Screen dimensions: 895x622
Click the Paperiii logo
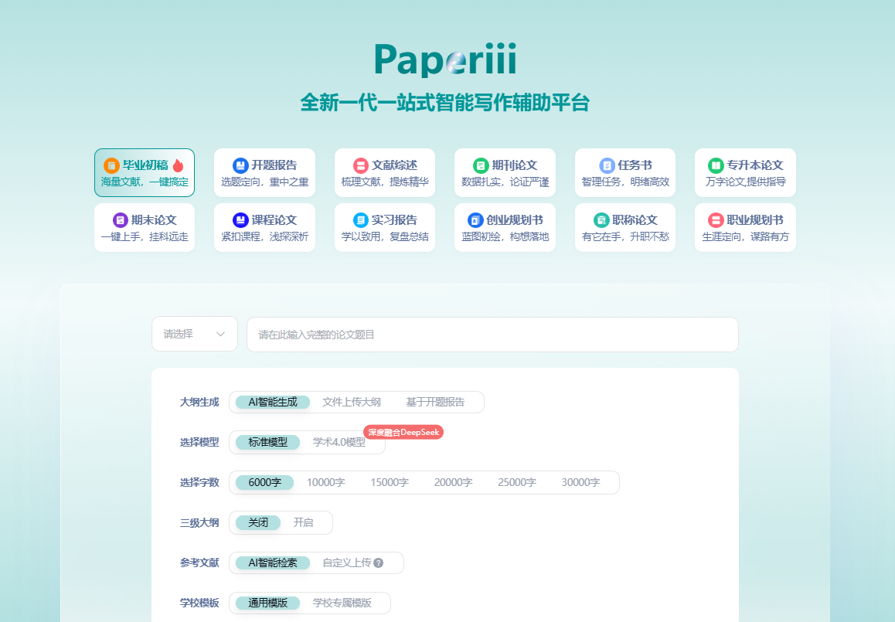pos(445,59)
